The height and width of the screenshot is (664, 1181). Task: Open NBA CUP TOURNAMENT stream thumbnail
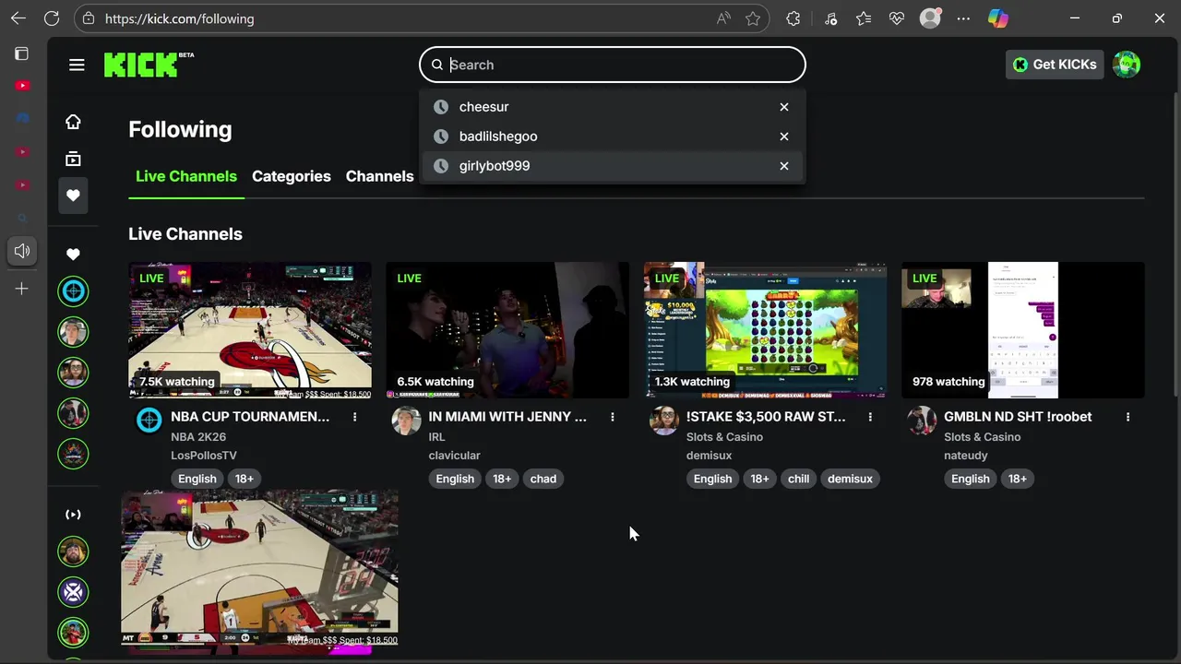click(x=250, y=330)
